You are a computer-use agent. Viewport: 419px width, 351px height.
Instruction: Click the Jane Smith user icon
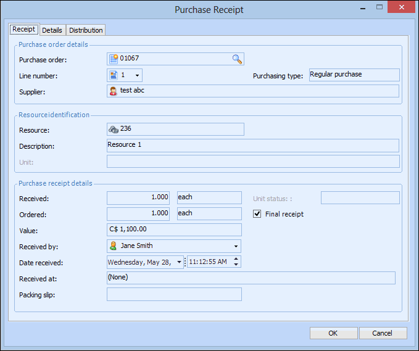(114, 246)
